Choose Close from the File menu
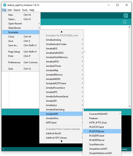The width and height of the screenshot is (133, 156). pos(21,37)
